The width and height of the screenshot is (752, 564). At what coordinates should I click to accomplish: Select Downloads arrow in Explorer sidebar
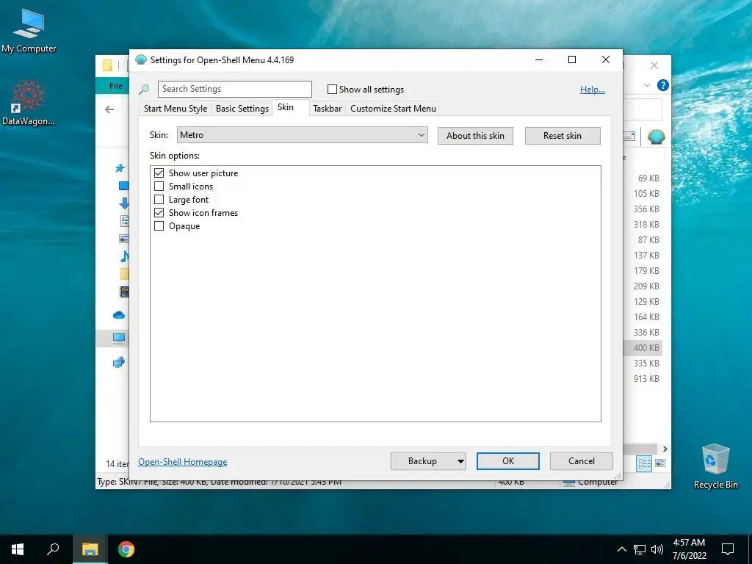click(123, 203)
